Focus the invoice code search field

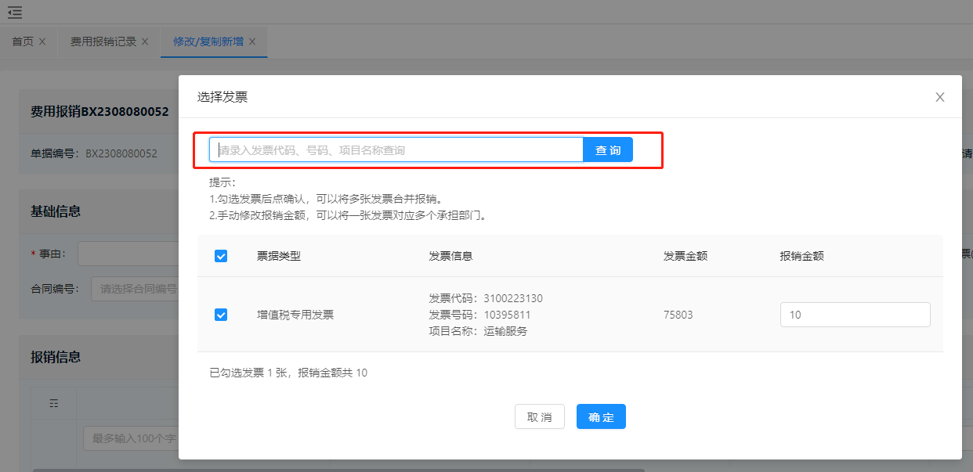click(x=396, y=150)
